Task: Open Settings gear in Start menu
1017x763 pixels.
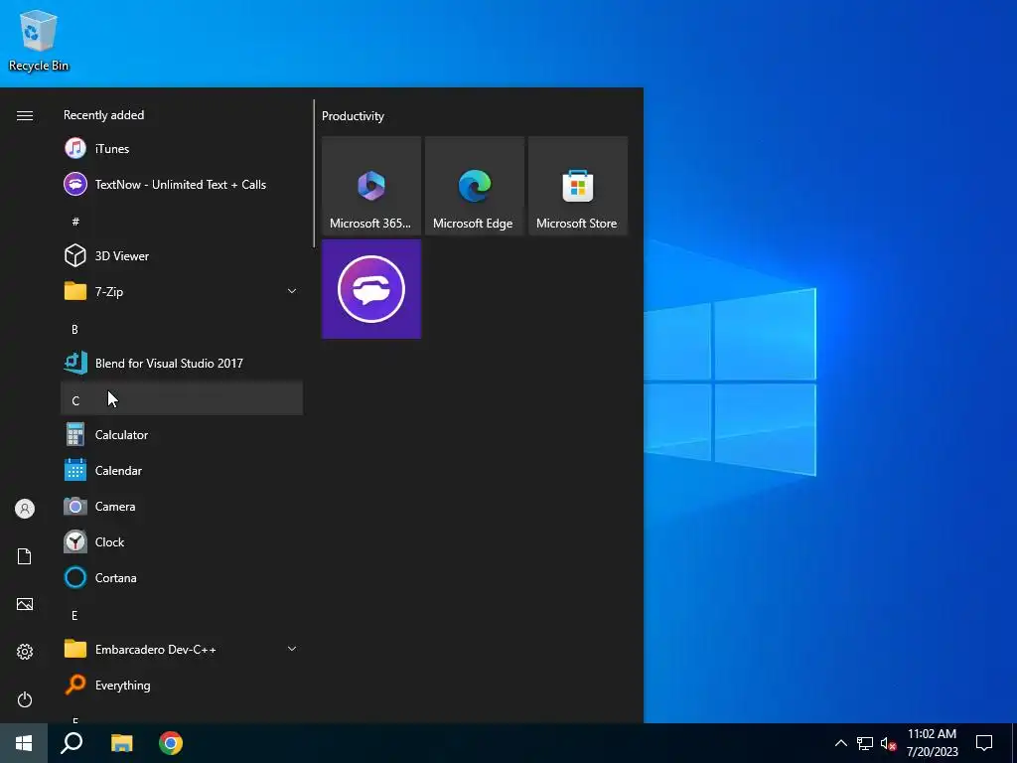Action: [x=25, y=652]
